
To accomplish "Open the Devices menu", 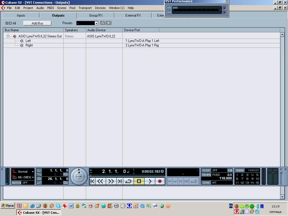I will 100,8.
